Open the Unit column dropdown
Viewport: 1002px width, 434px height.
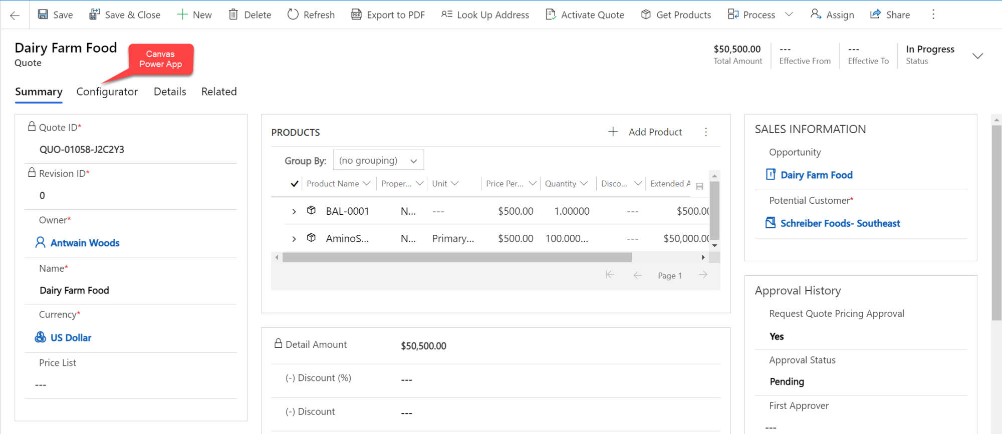[x=454, y=184]
